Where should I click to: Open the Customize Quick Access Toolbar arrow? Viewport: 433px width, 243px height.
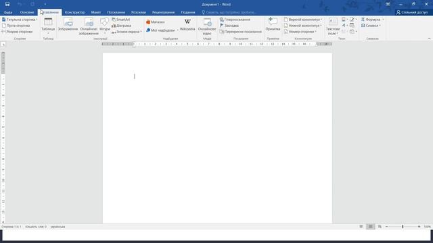45,4
